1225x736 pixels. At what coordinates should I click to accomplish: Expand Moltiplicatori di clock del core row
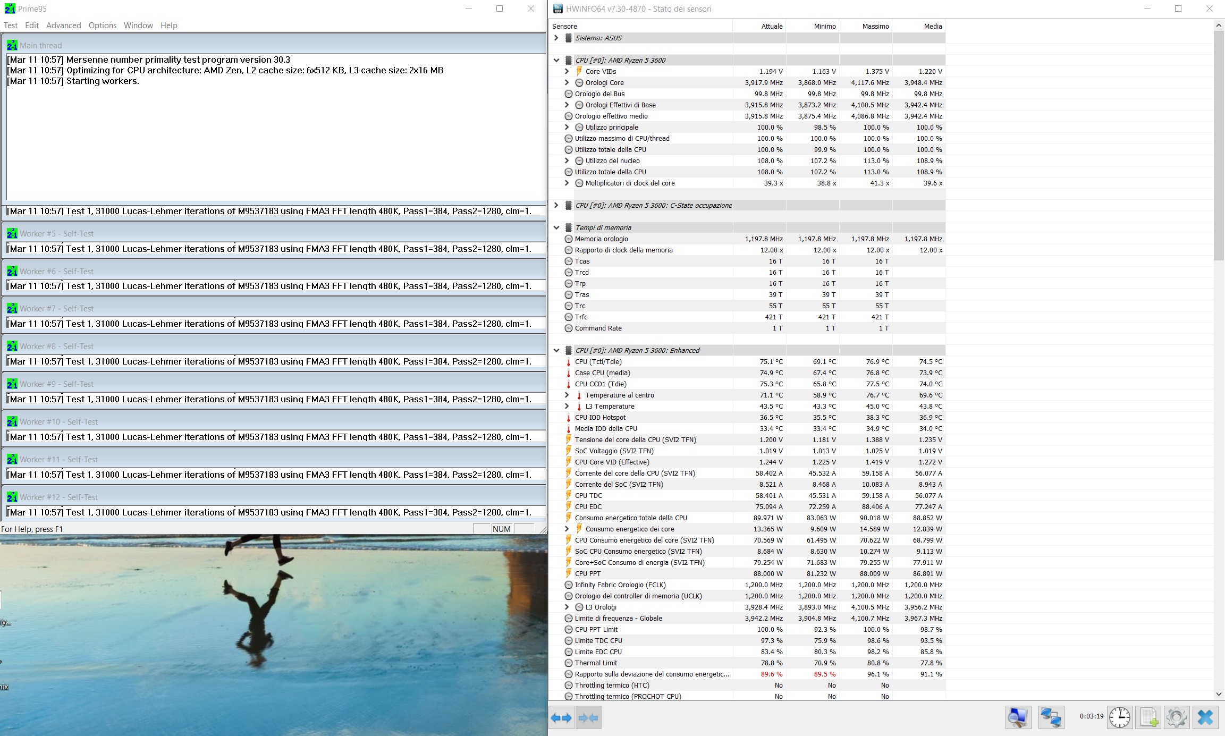[x=567, y=183]
